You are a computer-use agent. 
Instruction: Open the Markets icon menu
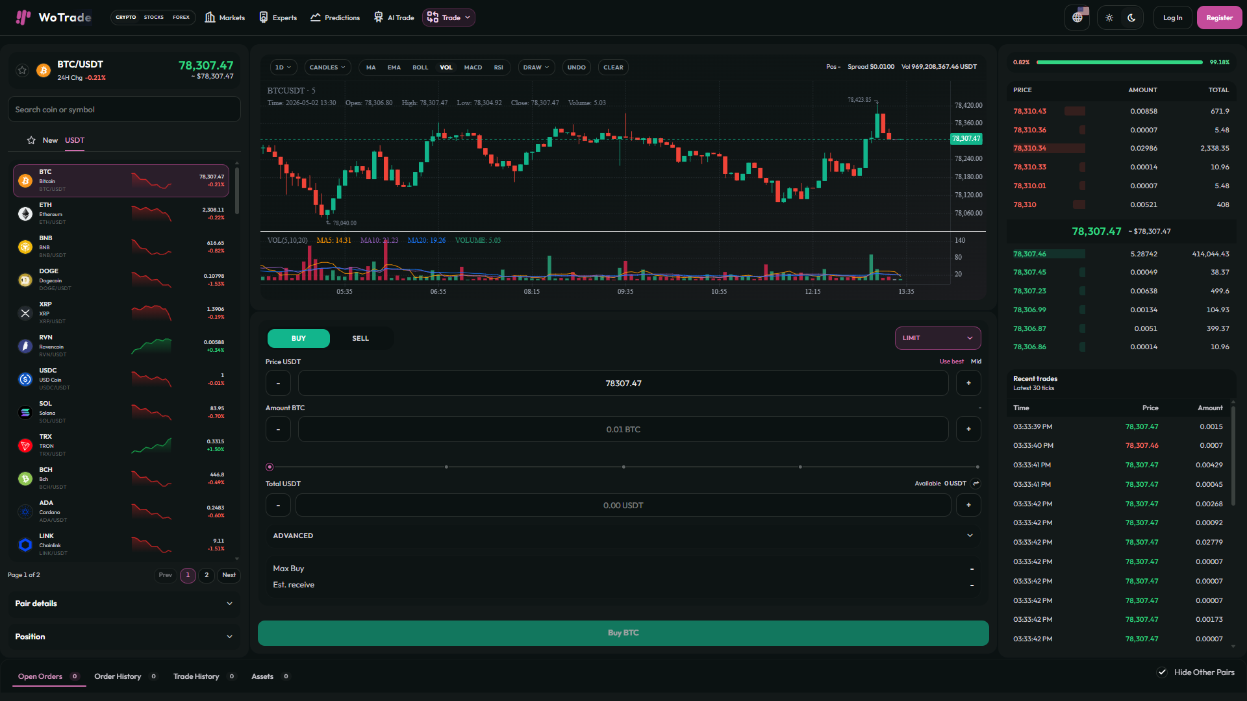(210, 18)
